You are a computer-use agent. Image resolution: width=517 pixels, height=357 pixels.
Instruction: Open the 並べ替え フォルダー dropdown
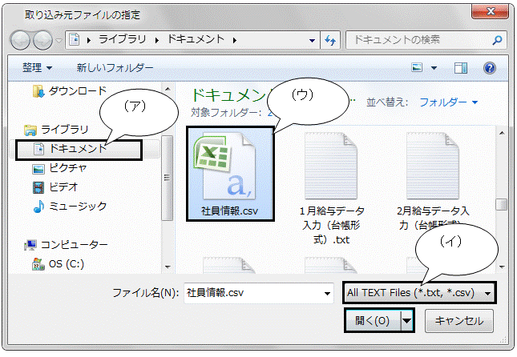[x=448, y=102]
